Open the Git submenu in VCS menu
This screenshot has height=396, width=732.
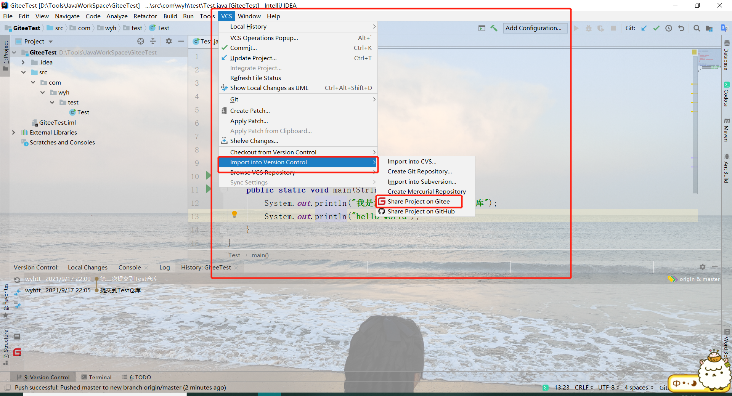click(x=298, y=99)
